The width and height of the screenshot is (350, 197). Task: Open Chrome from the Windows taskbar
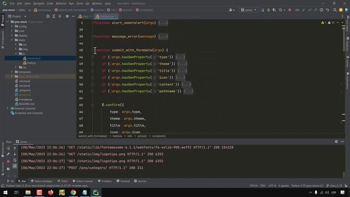[x=73, y=192]
